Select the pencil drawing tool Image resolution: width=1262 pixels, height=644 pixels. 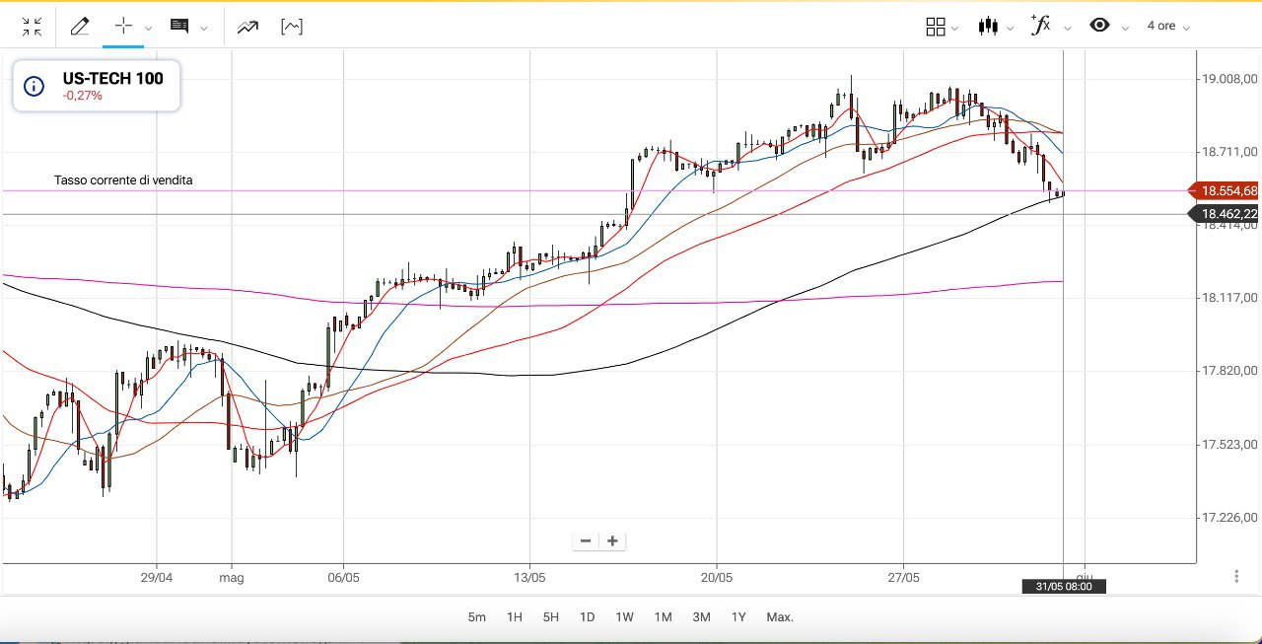pyautogui.click(x=80, y=27)
